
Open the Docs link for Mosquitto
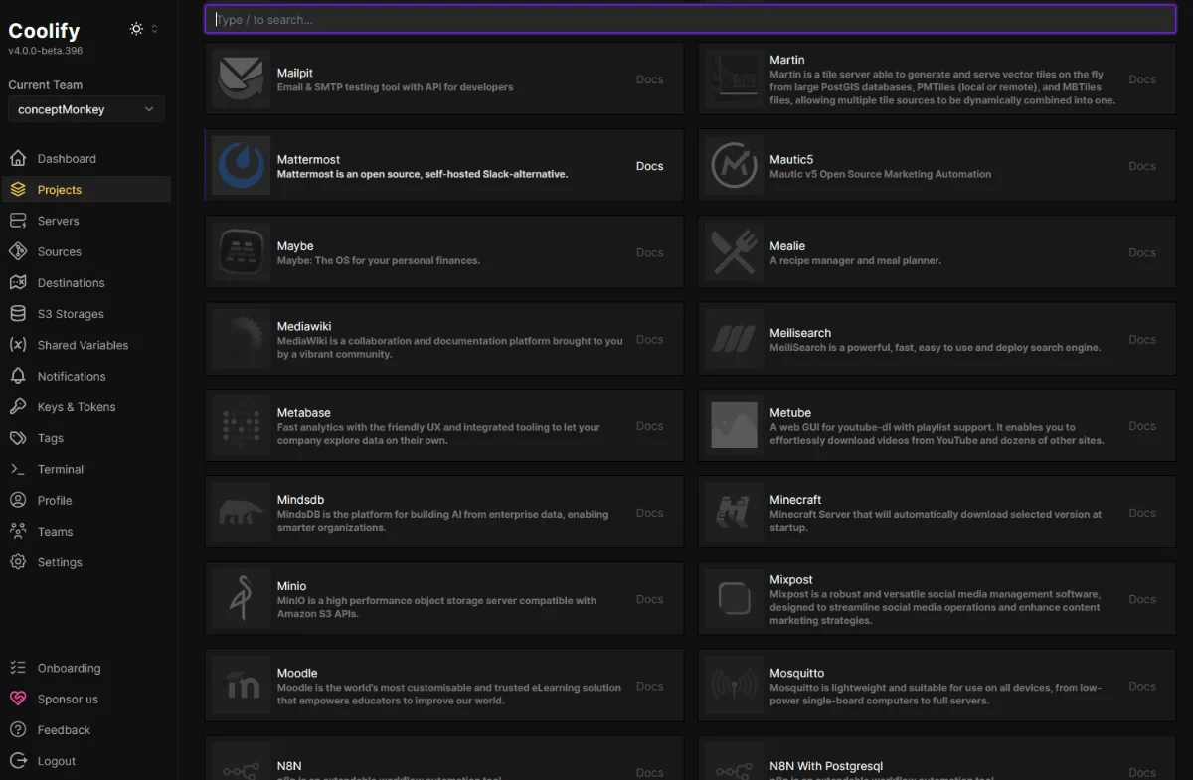[1142, 686]
